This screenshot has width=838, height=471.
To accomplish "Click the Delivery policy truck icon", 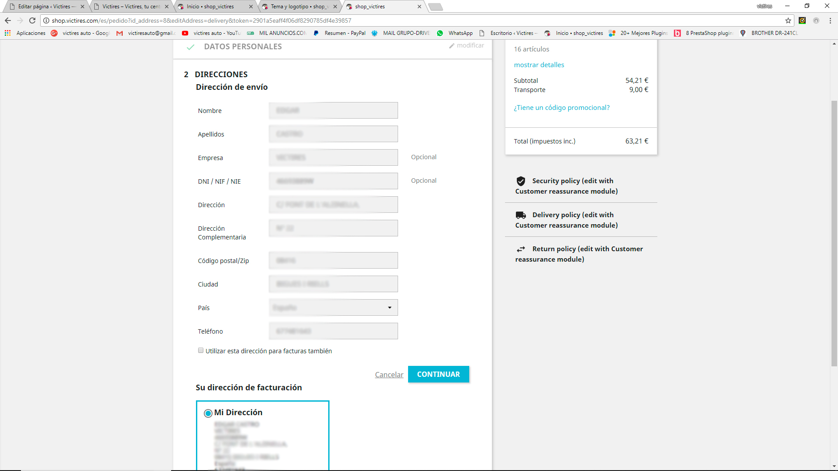I will pos(521,215).
